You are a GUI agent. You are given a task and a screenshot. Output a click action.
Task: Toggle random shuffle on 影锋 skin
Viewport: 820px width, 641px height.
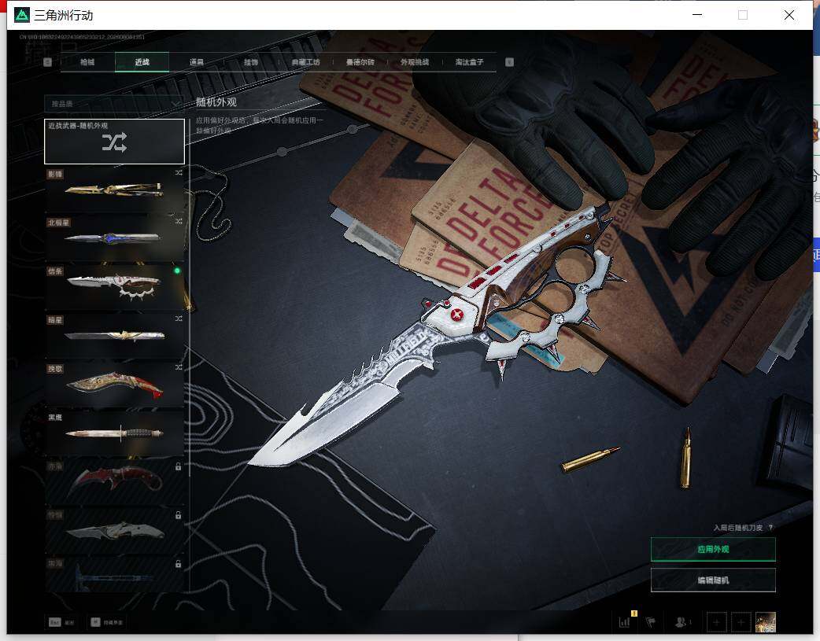point(179,172)
